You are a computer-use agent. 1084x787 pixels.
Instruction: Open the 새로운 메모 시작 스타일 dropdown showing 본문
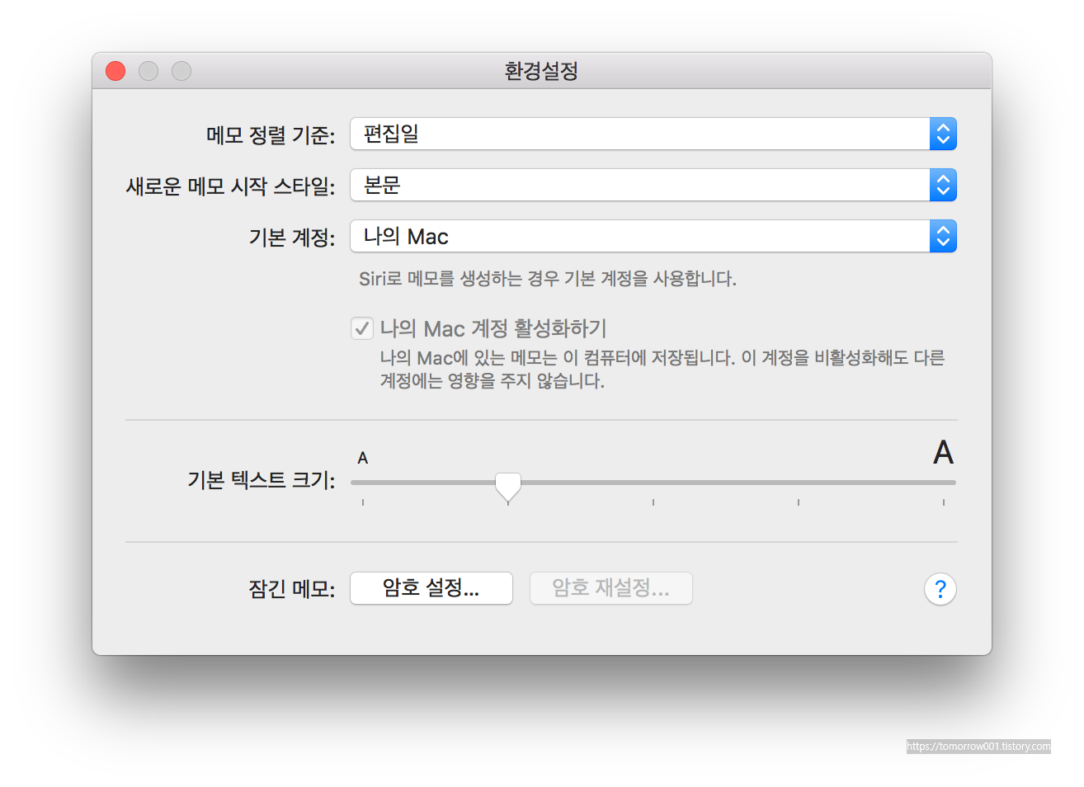pos(653,185)
